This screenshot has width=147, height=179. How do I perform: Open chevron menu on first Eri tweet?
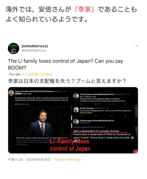pos(135,94)
